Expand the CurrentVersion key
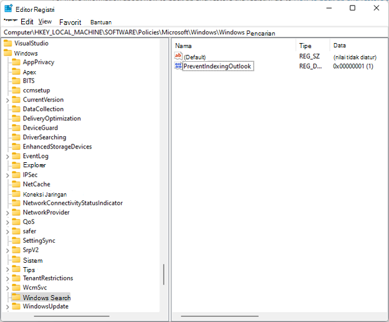 tap(7, 100)
